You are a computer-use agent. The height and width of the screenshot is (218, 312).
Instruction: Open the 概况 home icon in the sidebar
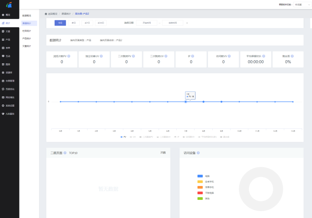point(3,15)
